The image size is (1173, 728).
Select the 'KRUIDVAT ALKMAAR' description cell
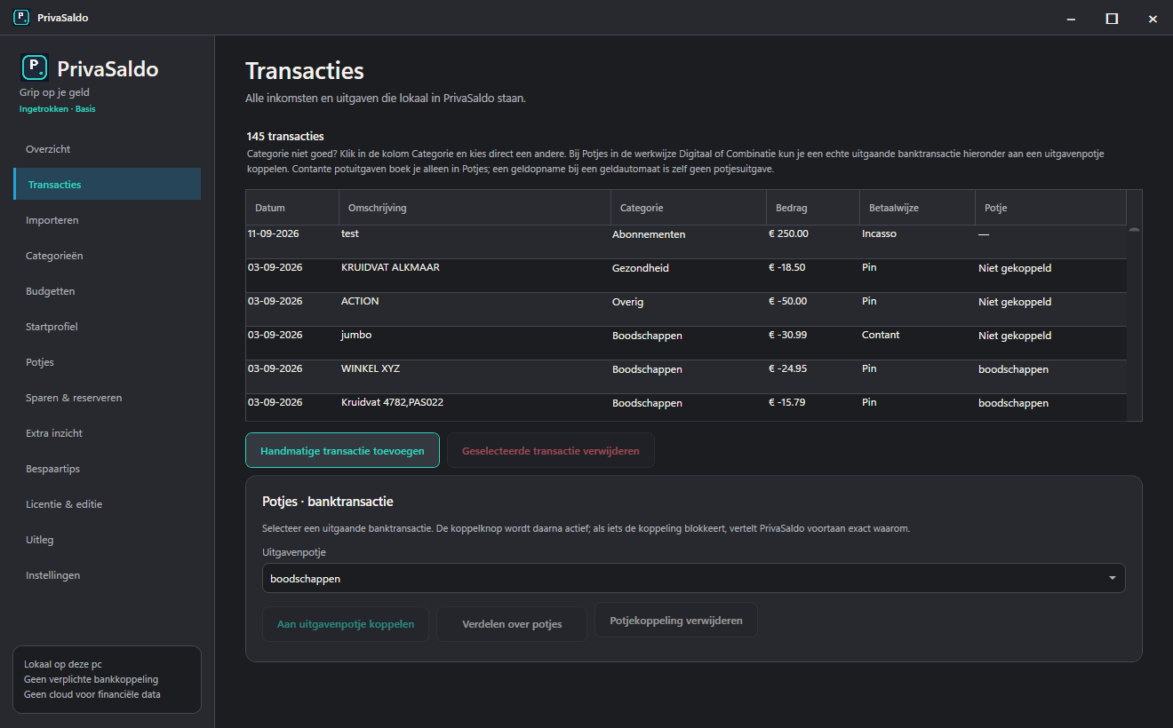pyautogui.click(x=390, y=267)
